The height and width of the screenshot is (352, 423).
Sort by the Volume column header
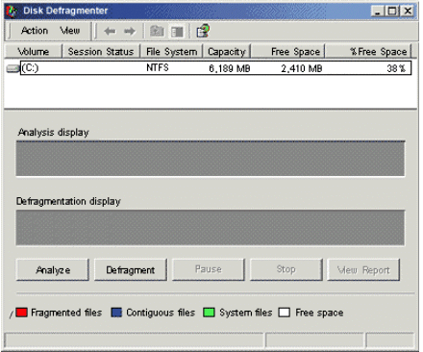point(33,51)
